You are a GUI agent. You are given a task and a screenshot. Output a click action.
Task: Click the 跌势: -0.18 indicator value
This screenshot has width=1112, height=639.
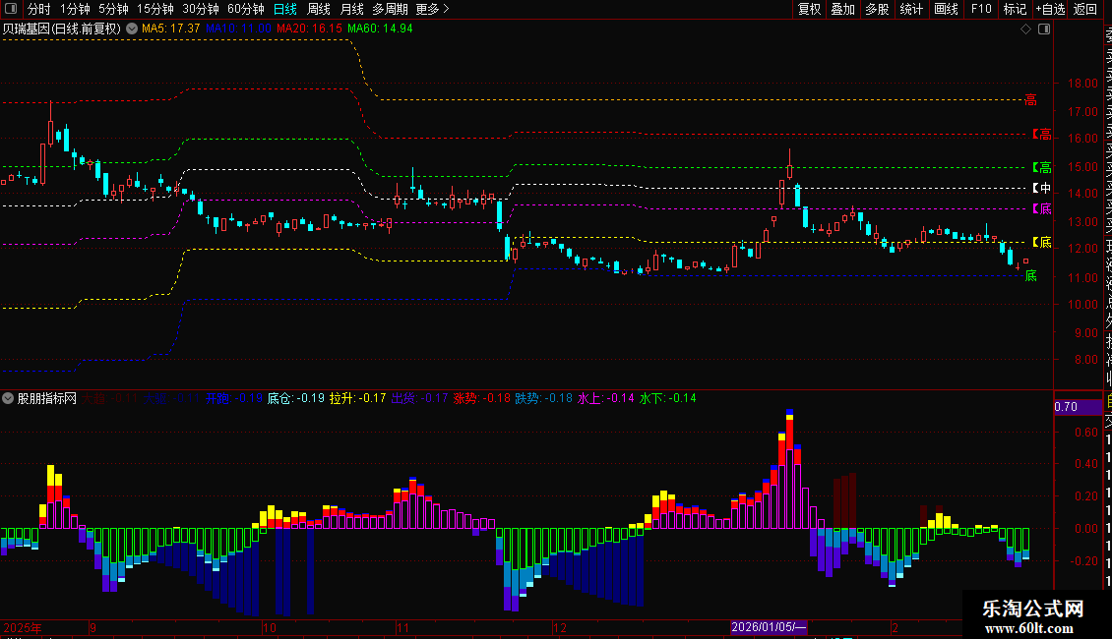544,398
